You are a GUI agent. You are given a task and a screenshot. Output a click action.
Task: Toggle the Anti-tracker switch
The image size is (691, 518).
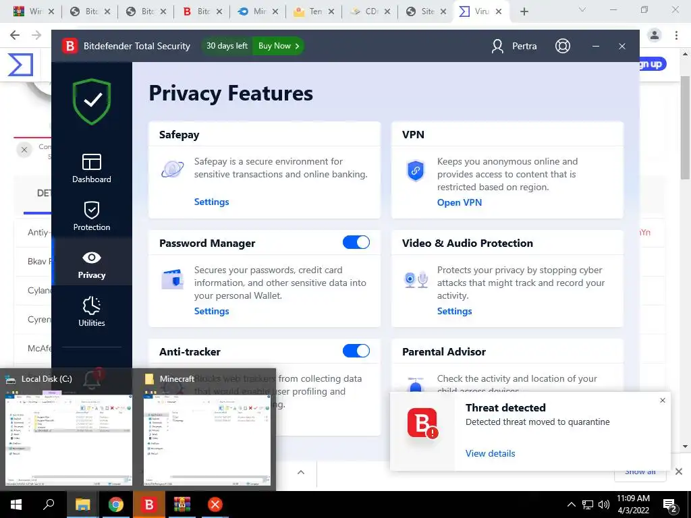356,351
